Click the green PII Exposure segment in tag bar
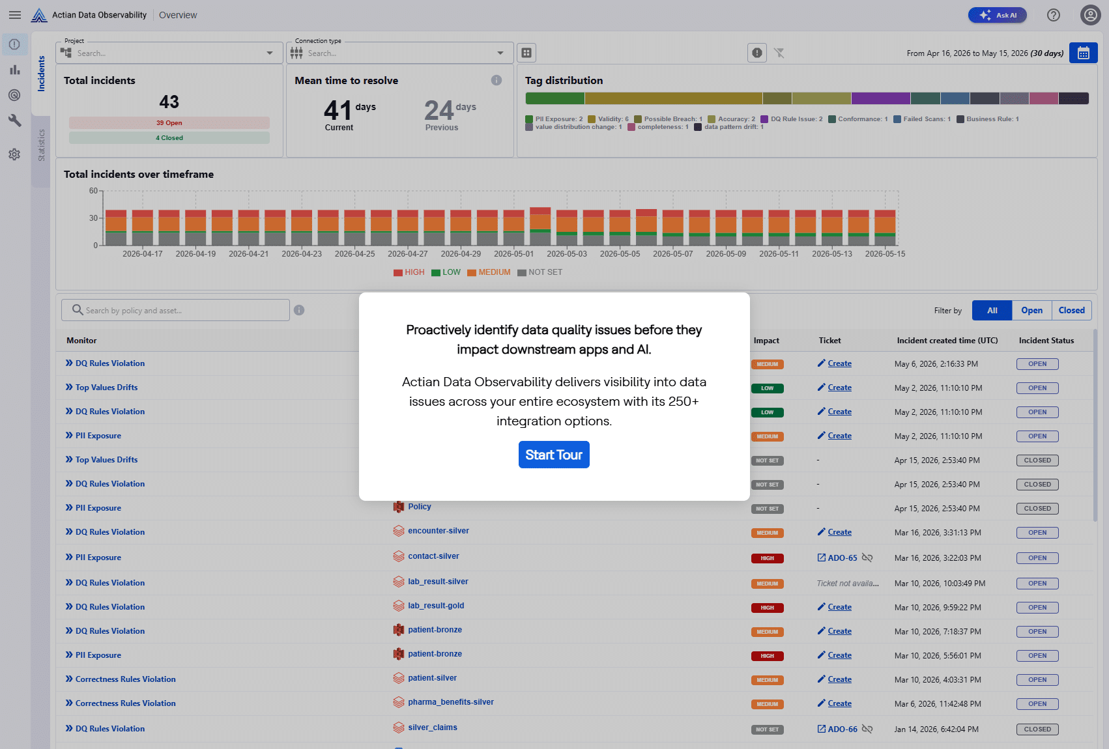The height and width of the screenshot is (749, 1109). pyautogui.click(x=555, y=98)
